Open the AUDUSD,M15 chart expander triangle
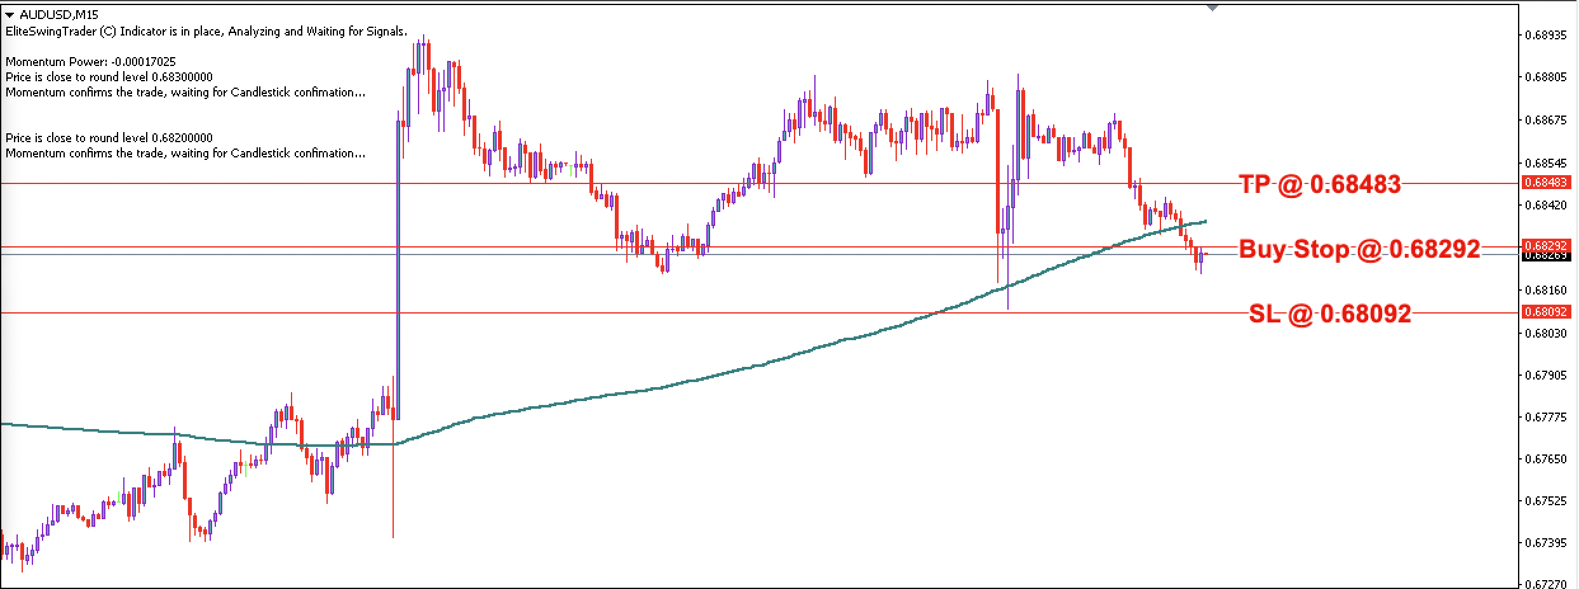1579x589 pixels. click(x=10, y=14)
